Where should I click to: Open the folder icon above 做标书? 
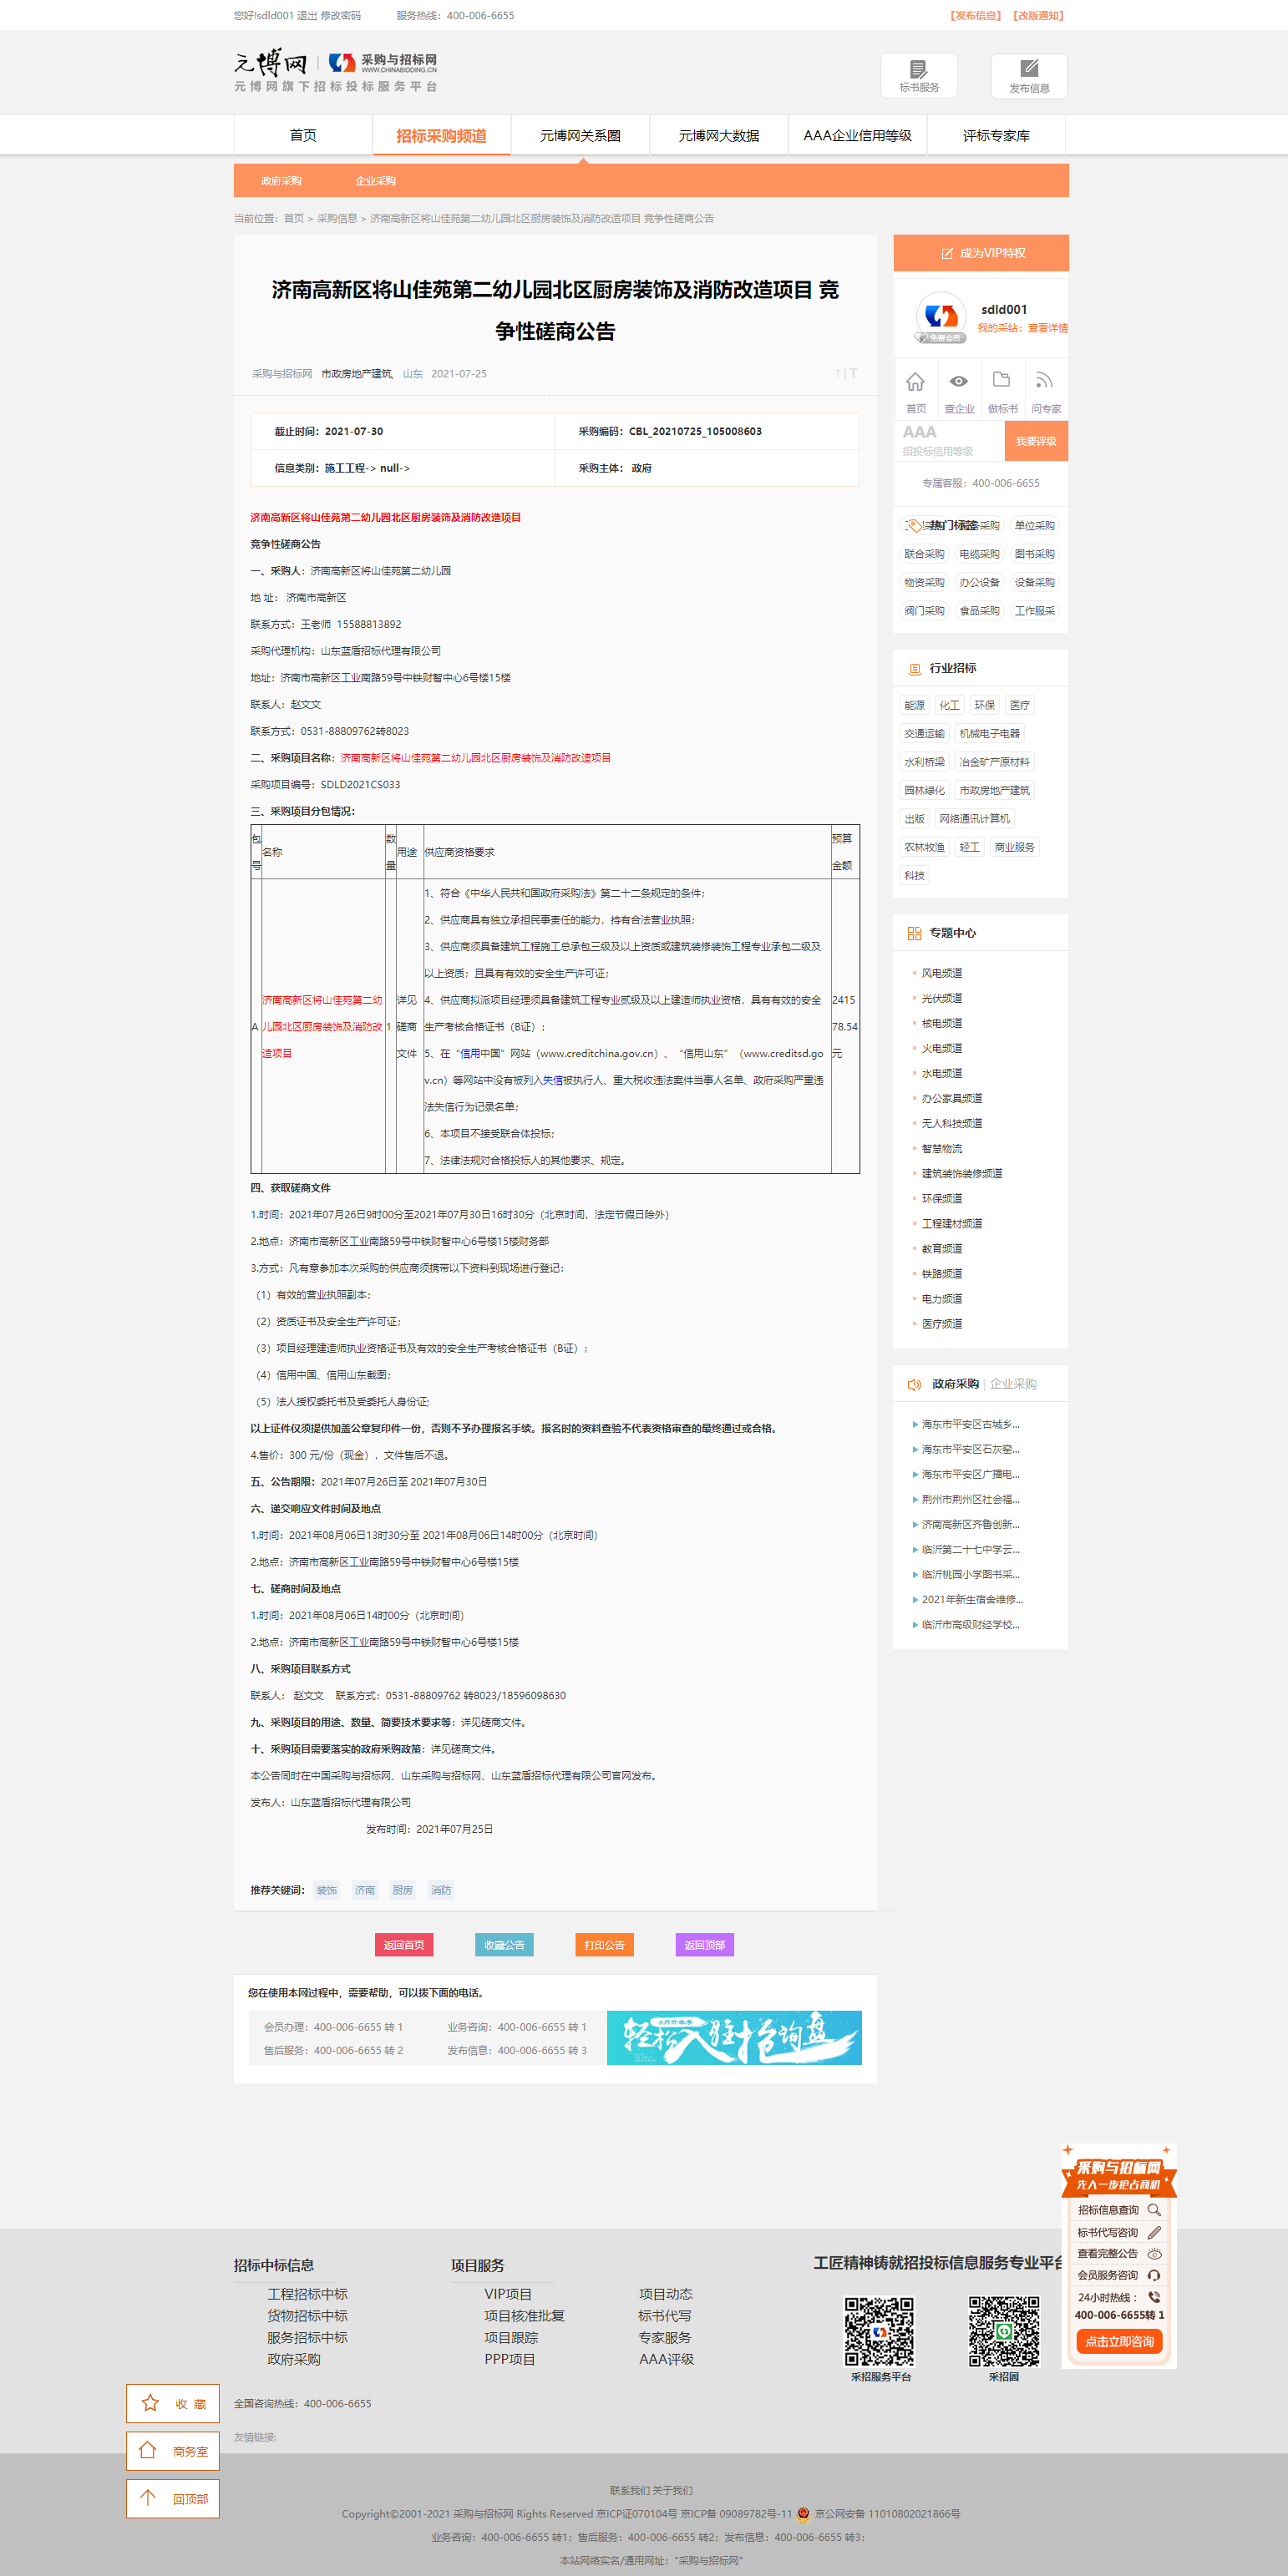[x=1001, y=380]
